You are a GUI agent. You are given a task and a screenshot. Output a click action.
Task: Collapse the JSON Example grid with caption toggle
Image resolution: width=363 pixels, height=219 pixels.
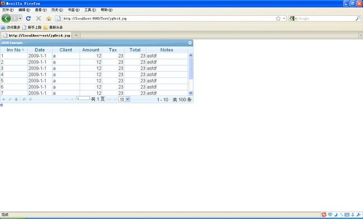(190, 43)
